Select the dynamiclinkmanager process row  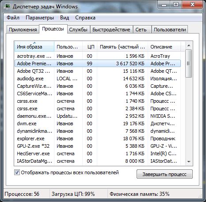98,131
